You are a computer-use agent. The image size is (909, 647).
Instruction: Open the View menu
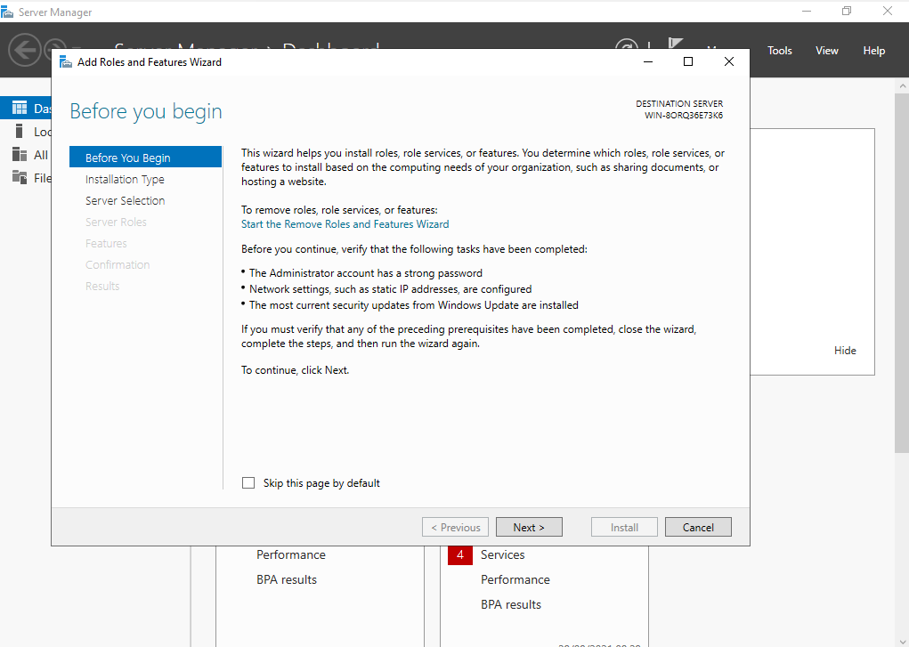(x=827, y=51)
